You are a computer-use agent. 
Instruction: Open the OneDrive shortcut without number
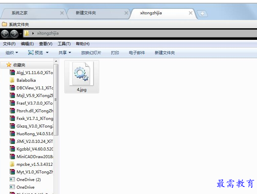pos(22,187)
